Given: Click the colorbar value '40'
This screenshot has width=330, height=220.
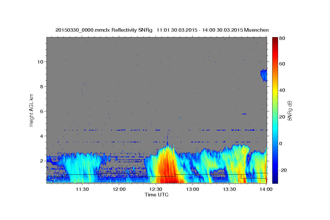Looking at the screenshot, I should click(x=282, y=90).
